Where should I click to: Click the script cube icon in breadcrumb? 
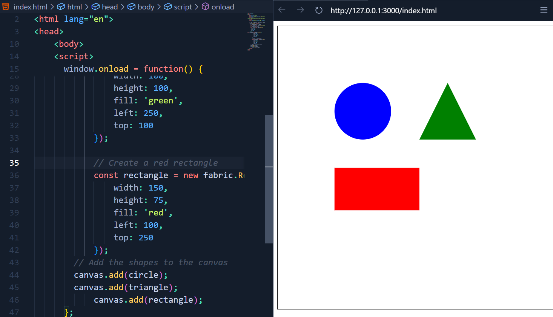(168, 6)
